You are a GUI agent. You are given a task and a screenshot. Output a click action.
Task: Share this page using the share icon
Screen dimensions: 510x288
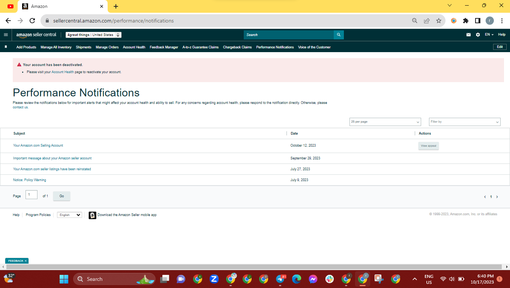point(427,21)
